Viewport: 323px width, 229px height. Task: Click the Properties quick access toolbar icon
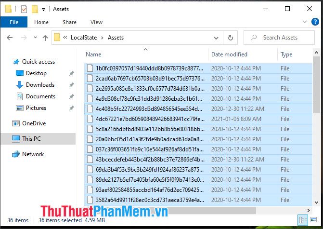coord(24,9)
